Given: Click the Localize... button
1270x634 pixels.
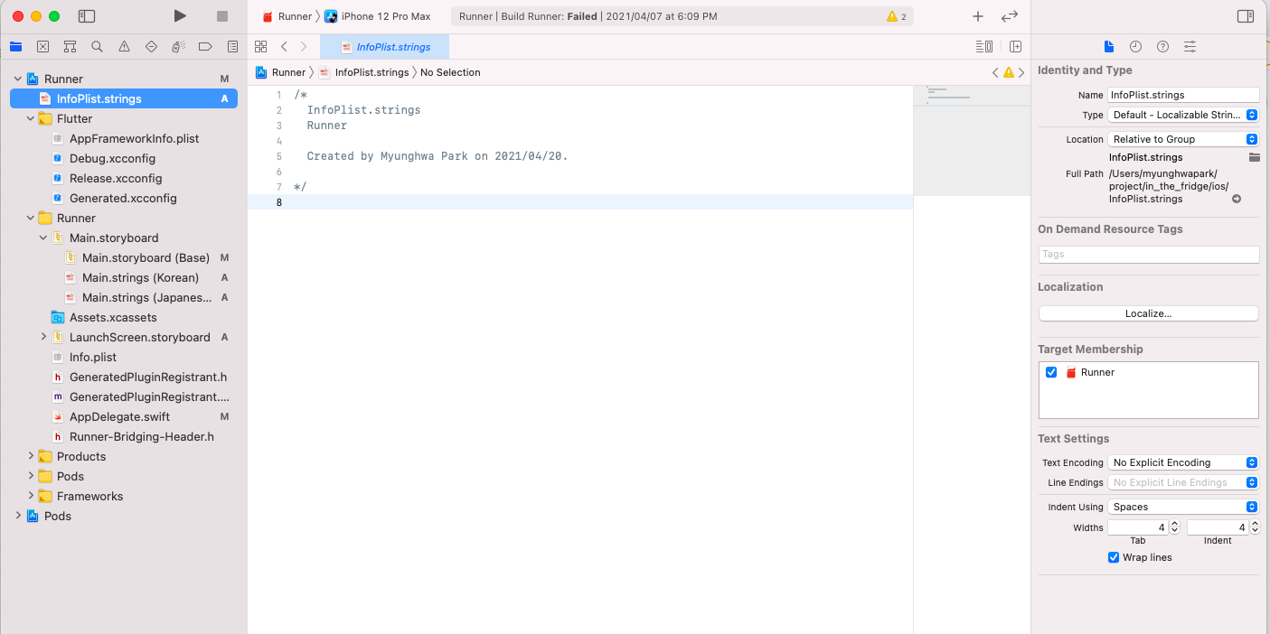Looking at the screenshot, I should click(1148, 313).
